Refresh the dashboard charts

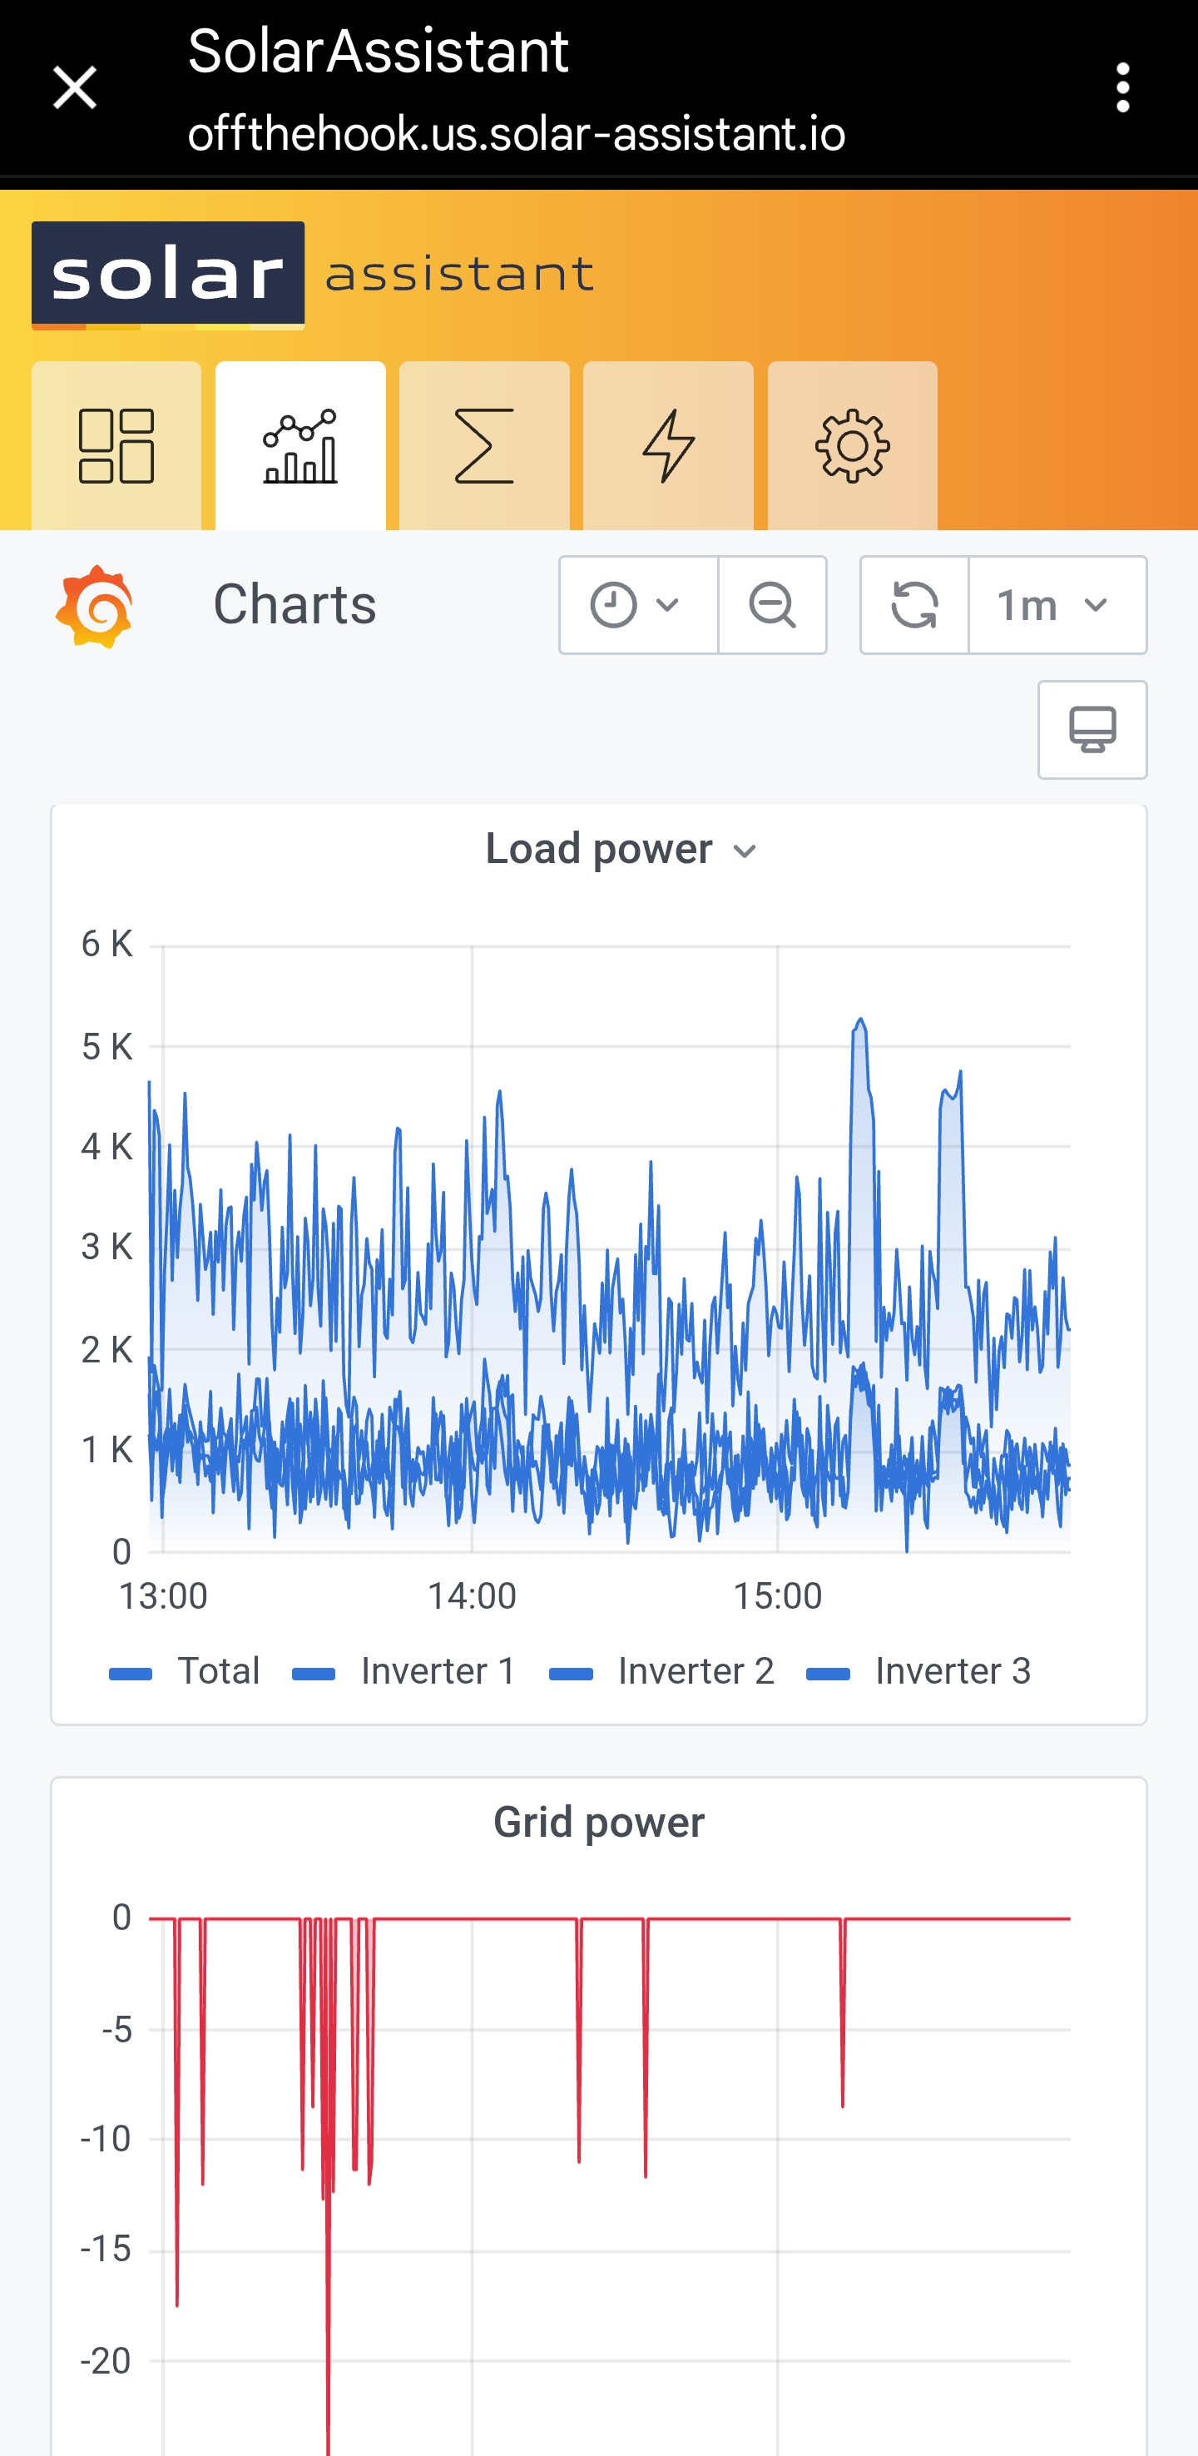point(914,605)
